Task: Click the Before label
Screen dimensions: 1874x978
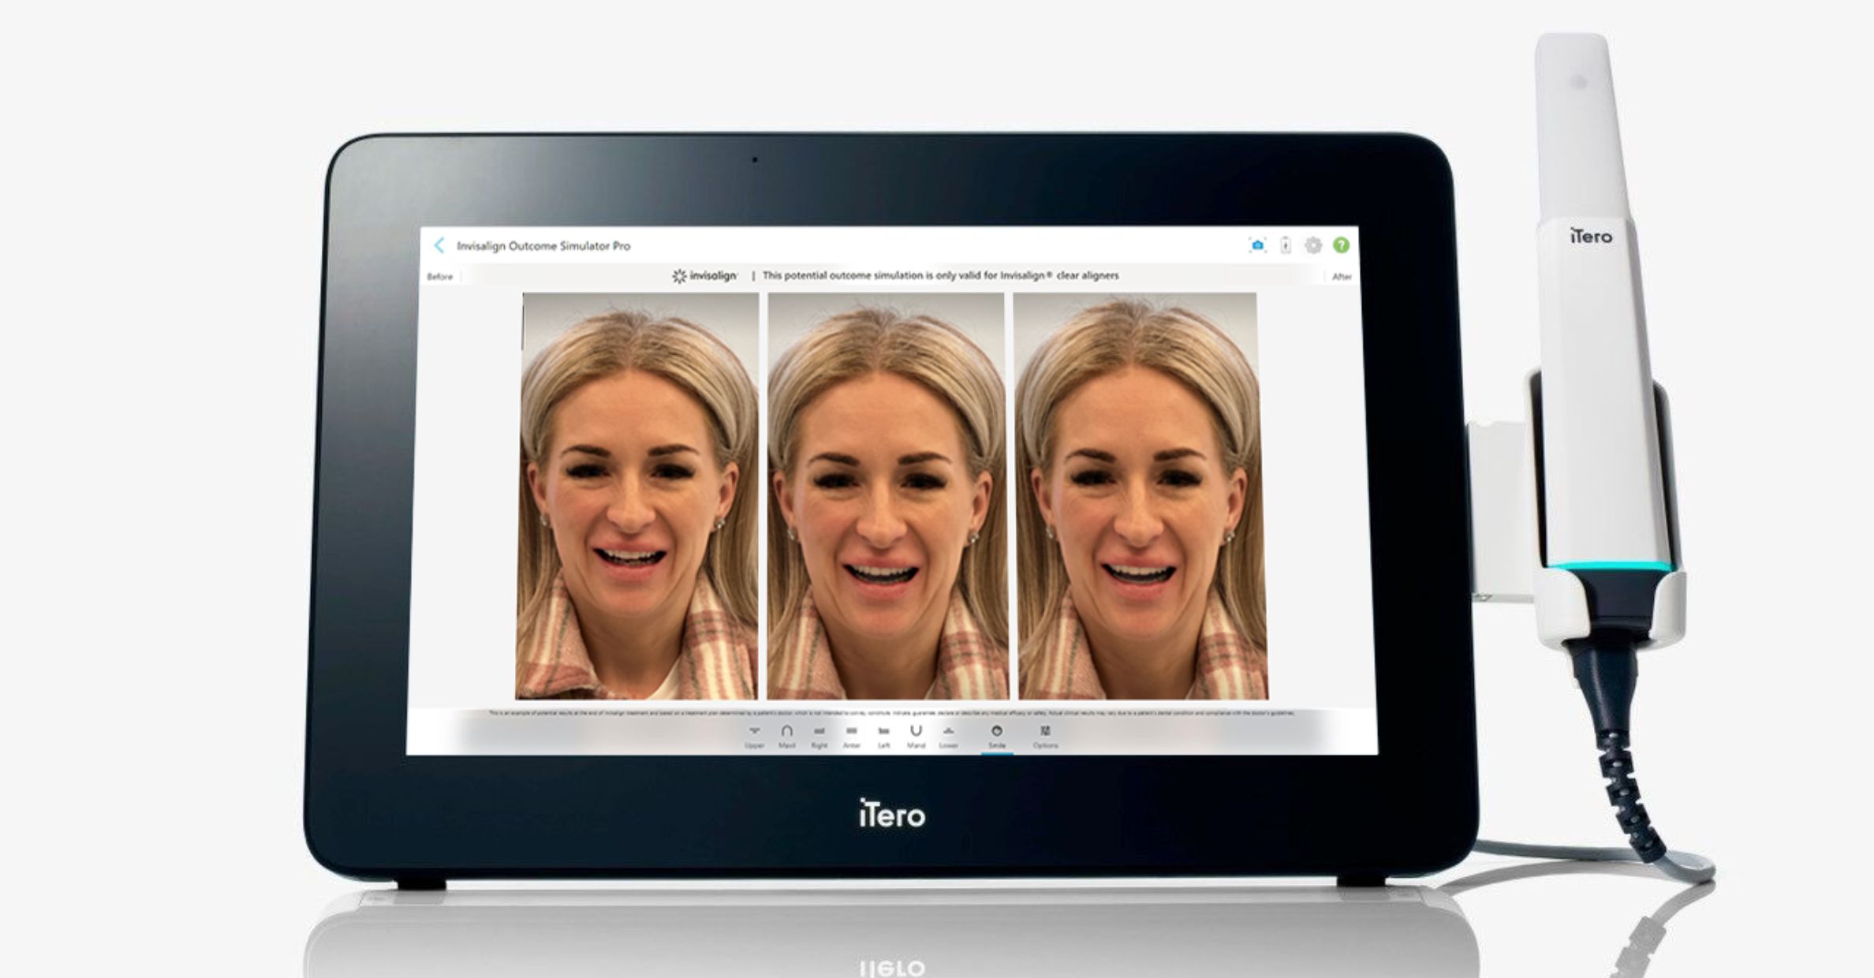Action: point(440,277)
